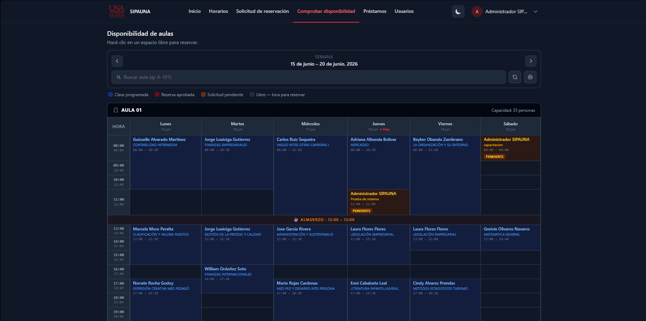Image resolution: width=646 pixels, height=321 pixels.
Task: Reserve free Tuesday 18:00 slot
Action: tap(237, 300)
